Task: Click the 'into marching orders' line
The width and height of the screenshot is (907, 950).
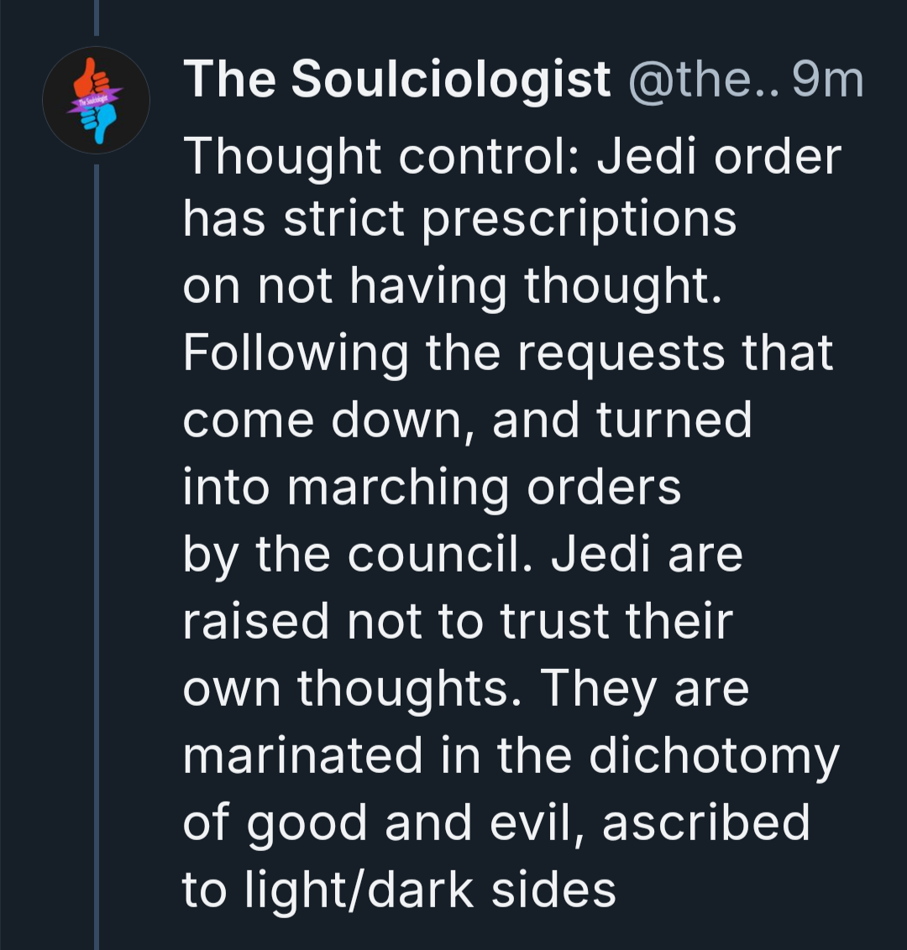Action: [433, 487]
